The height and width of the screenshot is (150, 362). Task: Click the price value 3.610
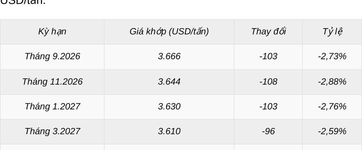click(x=169, y=131)
